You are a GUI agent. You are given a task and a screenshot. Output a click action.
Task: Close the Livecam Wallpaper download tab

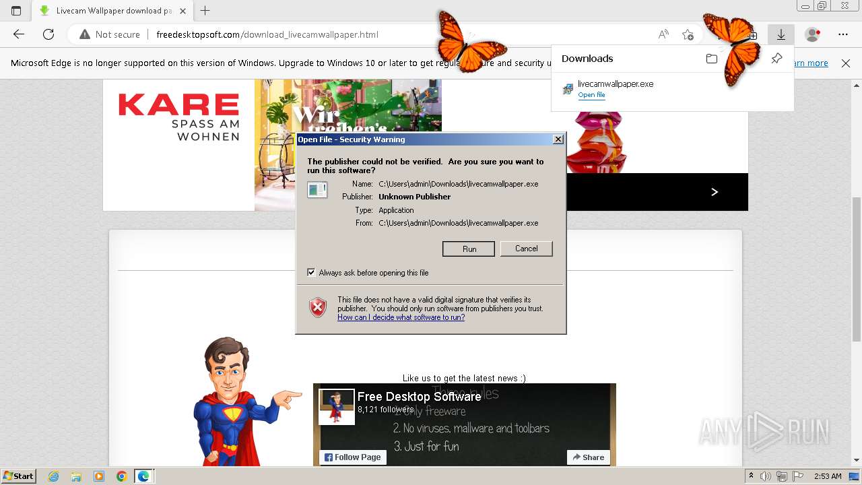click(x=183, y=11)
